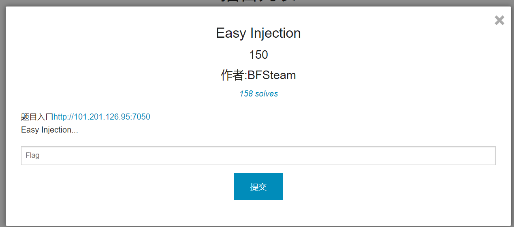Focus the Flag input field
The height and width of the screenshot is (227, 514).
point(258,156)
